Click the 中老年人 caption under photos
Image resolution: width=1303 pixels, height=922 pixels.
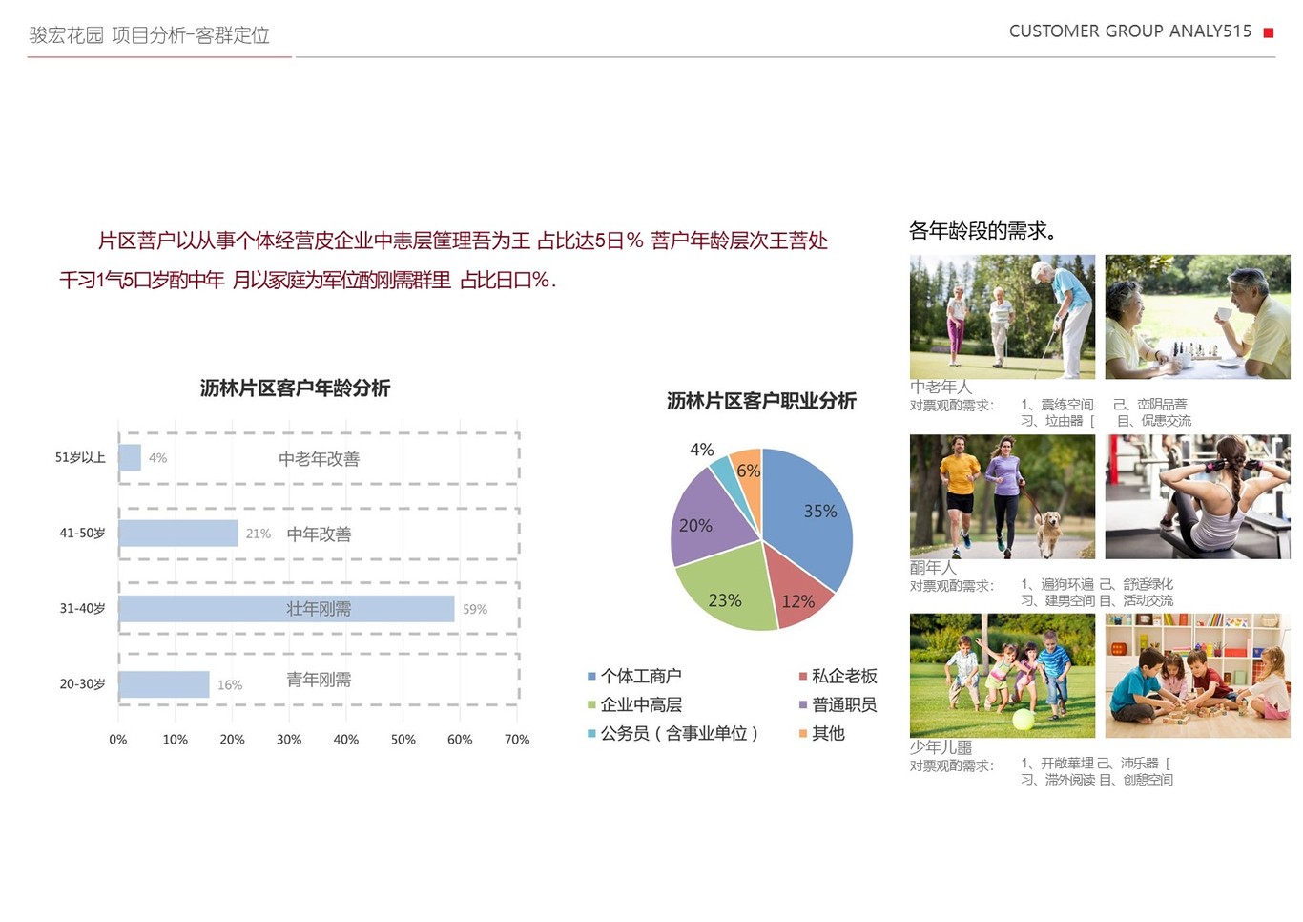[941, 388]
